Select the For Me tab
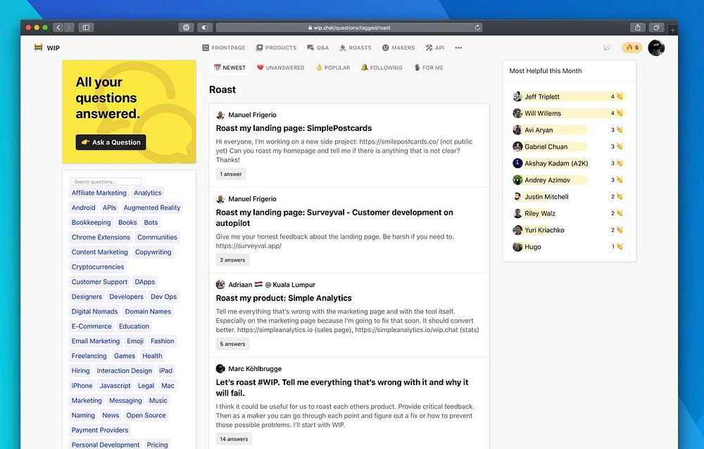704x449 pixels. click(428, 68)
